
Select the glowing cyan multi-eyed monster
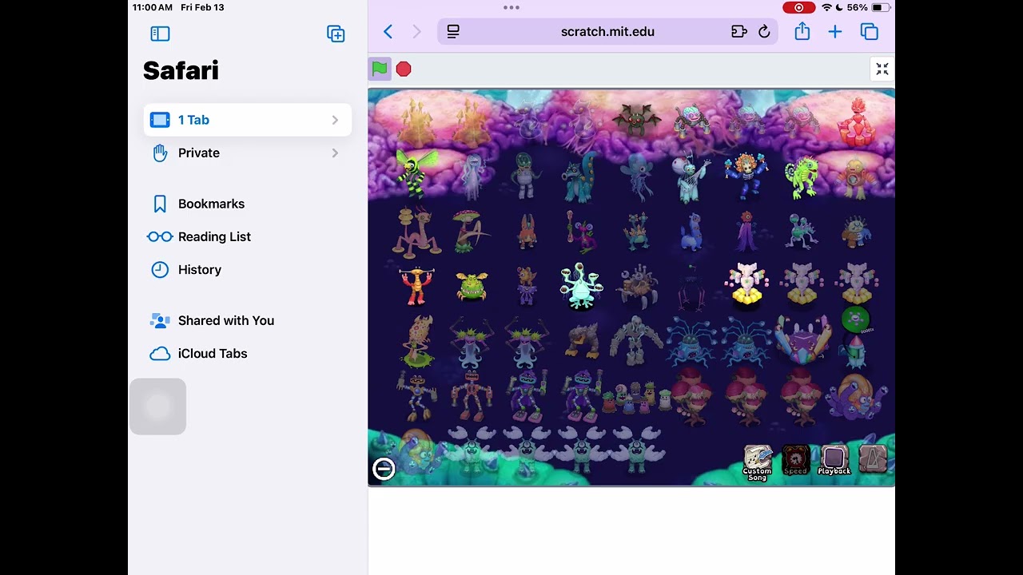(x=581, y=286)
